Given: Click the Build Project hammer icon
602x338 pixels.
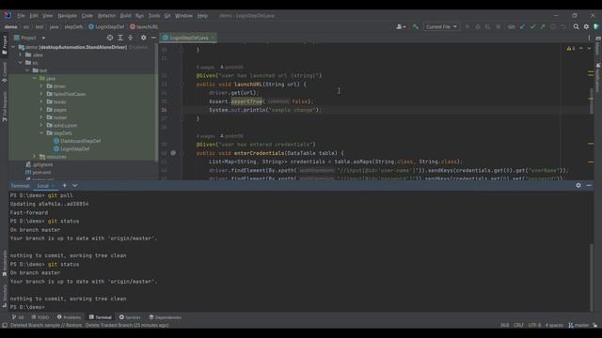Looking at the screenshot, I should pos(415,27).
